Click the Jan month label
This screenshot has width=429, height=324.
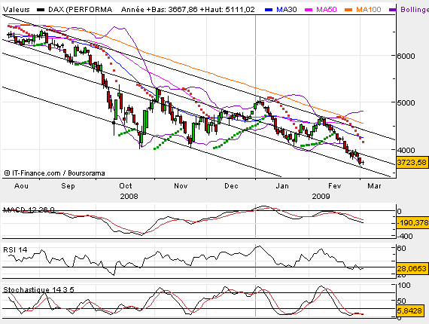[282, 186]
